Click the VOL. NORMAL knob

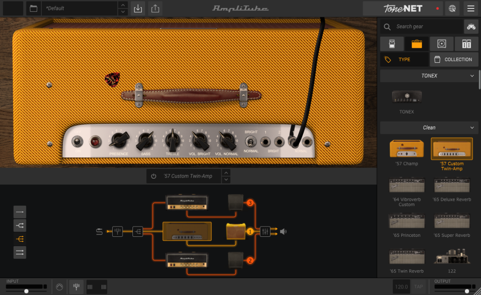227,141
